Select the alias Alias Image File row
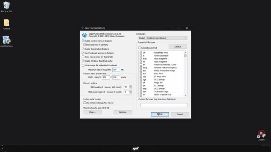Viewport: 271px width, 152px height. 161,59
